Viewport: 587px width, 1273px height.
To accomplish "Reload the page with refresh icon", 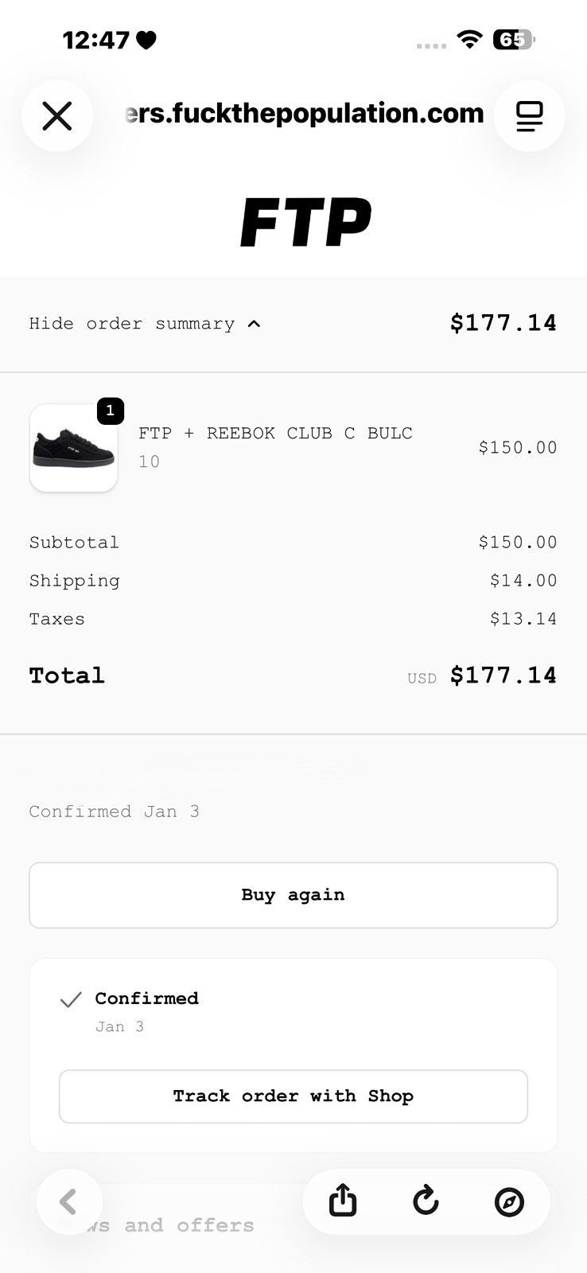I will [x=426, y=1201].
